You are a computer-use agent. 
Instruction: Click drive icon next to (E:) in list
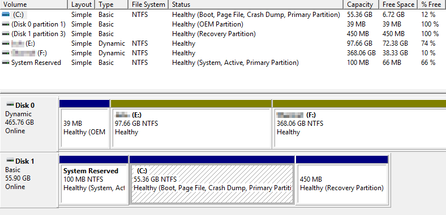coord(6,43)
